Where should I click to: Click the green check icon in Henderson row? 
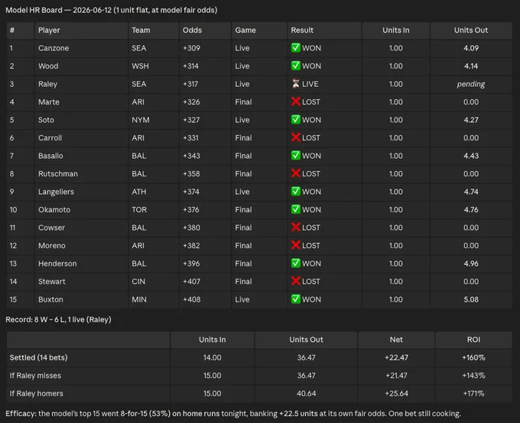pos(296,263)
